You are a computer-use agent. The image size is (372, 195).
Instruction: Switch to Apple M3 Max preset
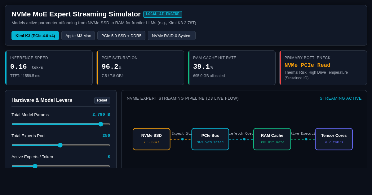coord(78,36)
